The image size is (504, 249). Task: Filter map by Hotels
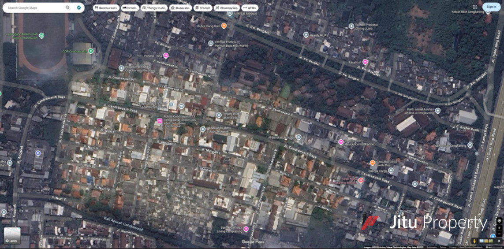[129, 8]
